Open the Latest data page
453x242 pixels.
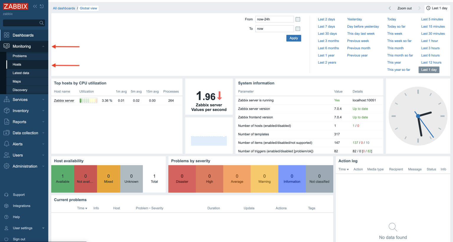tap(21, 73)
